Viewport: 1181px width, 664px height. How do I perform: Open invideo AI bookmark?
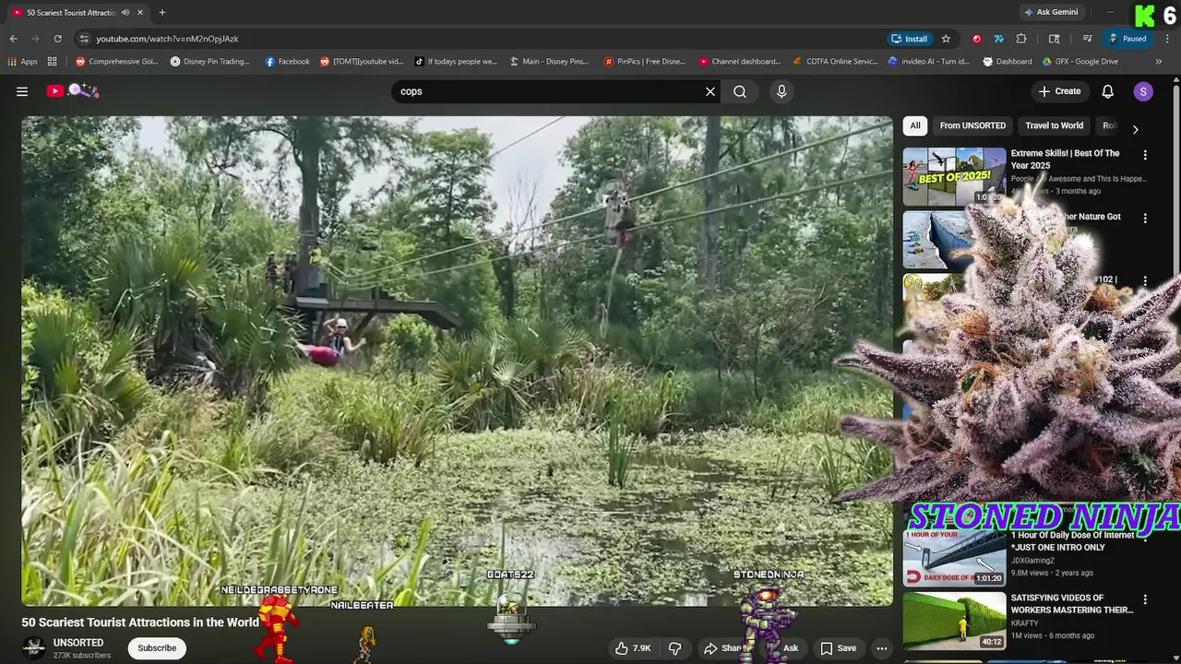pyautogui.click(x=929, y=62)
